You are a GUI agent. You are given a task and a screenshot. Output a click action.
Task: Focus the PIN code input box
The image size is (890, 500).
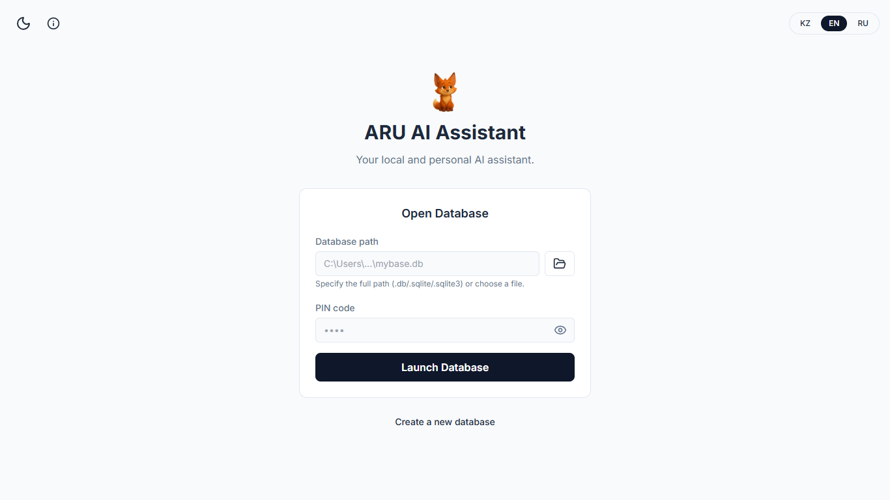430,330
